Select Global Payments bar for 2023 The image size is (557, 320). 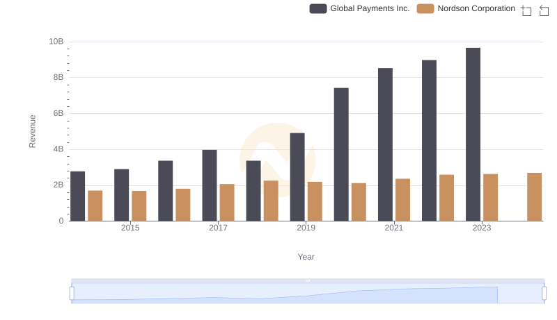(473, 134)
